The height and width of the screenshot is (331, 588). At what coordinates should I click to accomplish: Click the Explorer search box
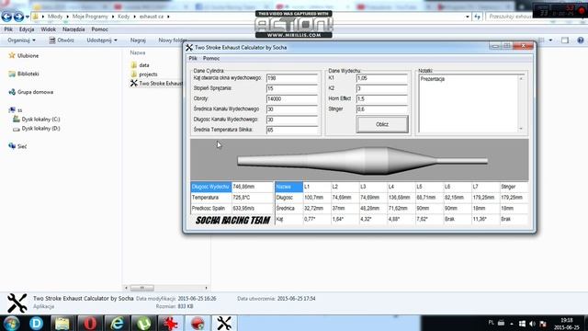[x=510, y=17]
